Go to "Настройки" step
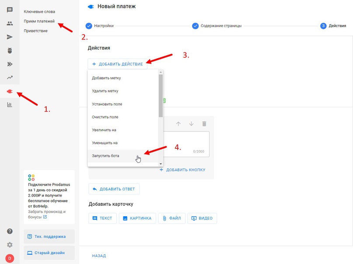This screenshot has width=353, height=264. [103, 26]
